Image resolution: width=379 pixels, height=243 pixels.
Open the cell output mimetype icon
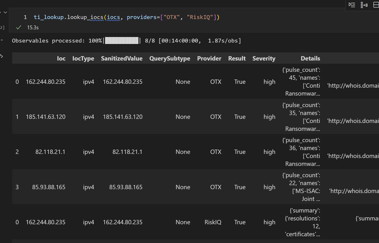[2, 56]
